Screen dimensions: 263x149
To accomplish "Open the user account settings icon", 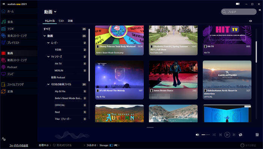I will [x=4, y=139].
